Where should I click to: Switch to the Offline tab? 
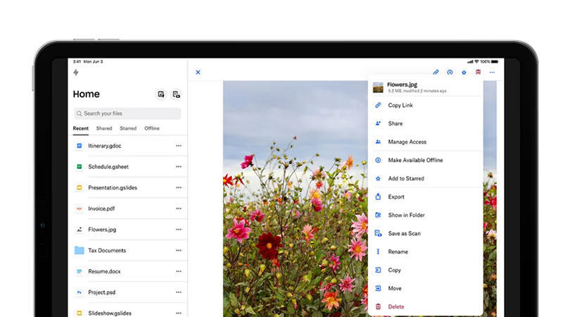point(152,128)
